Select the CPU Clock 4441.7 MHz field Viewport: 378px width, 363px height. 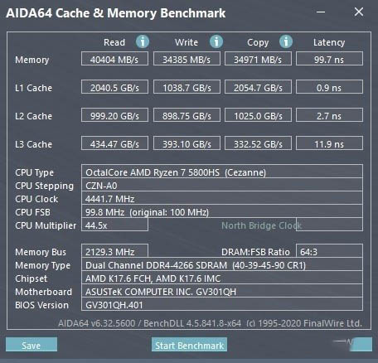(x=222, y=198)
